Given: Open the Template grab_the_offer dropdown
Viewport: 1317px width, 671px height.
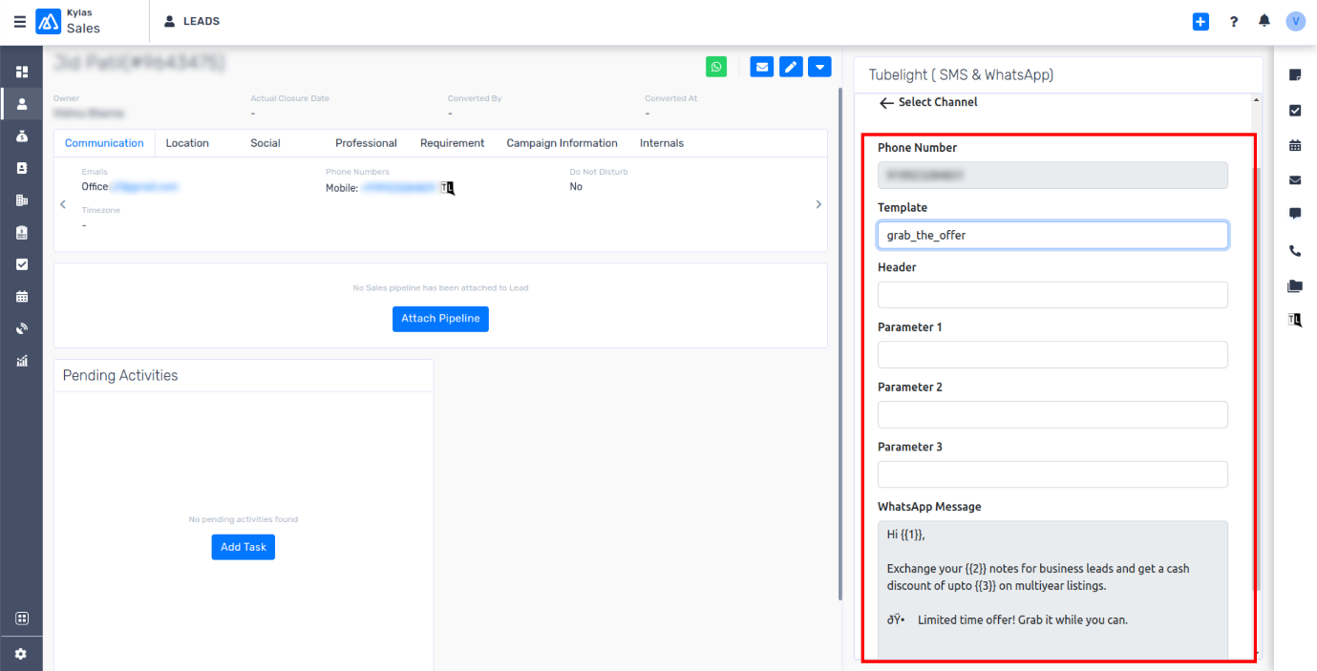Looking at the screenshot, I should click(x=1052, y=235).
